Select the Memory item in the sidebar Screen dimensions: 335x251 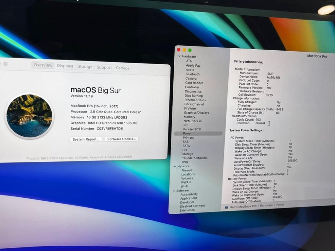pyautogui.click(x=189, y=117)
